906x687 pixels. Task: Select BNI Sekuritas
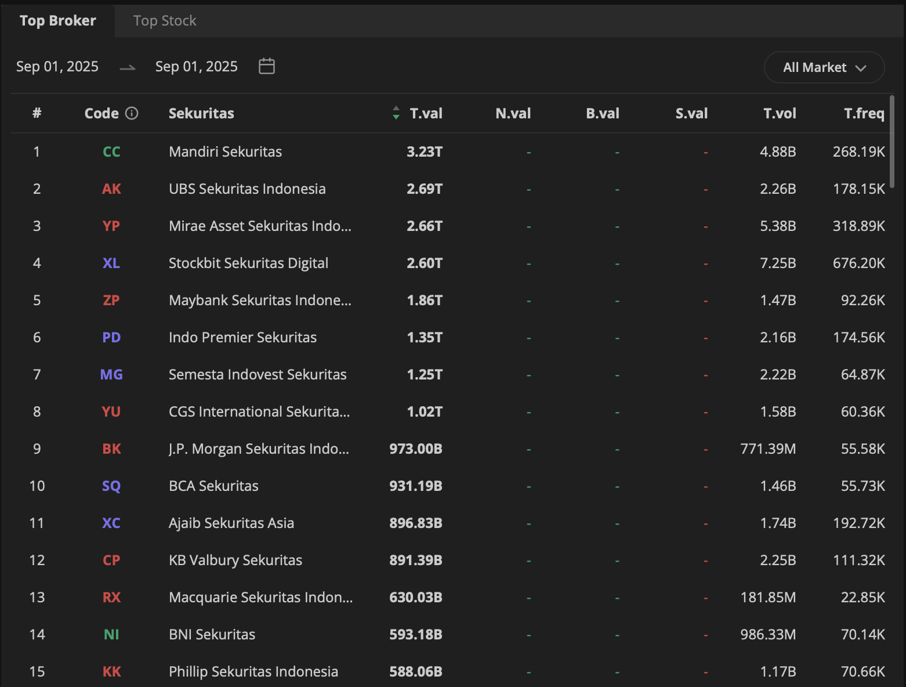[212, 635]
